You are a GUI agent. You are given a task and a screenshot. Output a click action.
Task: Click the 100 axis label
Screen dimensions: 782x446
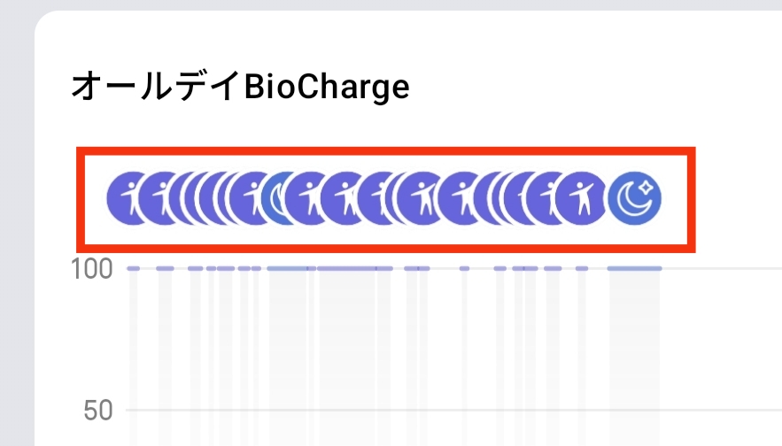[92, 269]
